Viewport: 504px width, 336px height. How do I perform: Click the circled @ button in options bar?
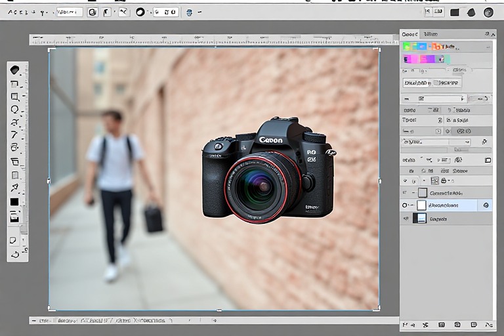(x=93, y=12)
